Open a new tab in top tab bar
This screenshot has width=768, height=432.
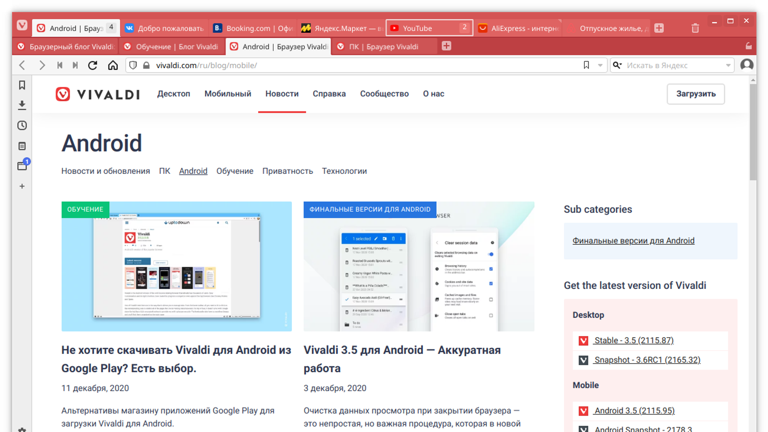[x=659, y=28]
